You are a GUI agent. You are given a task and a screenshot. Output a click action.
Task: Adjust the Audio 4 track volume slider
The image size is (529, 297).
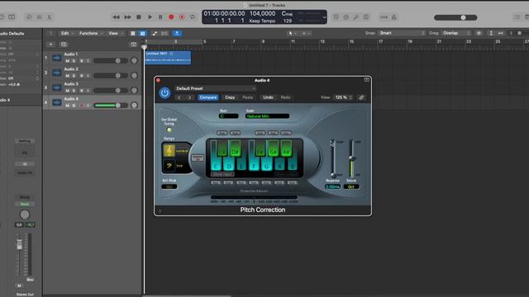click(111, 106)
